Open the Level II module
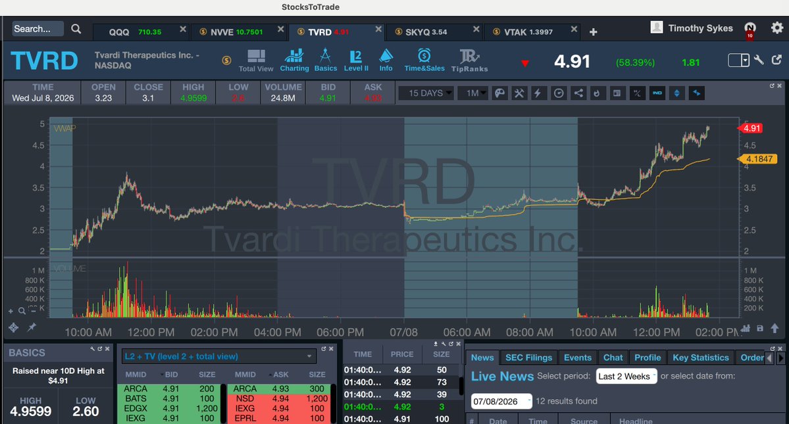The image size is (789, 424). (x=356, y=60)
